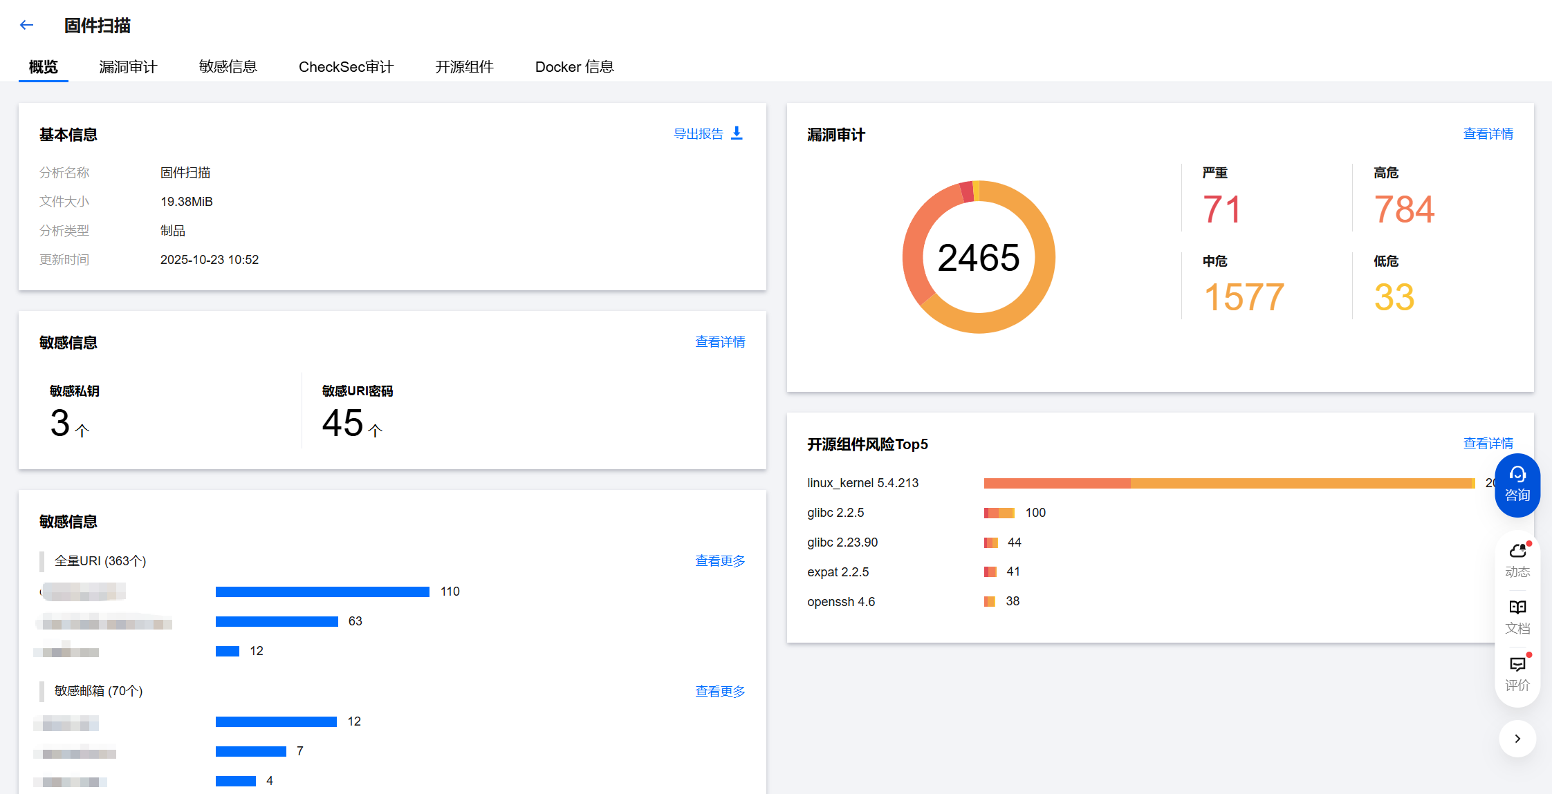Click the 导出报告 link
This screenshot has height=794, width=1552.
pos(698,134)
